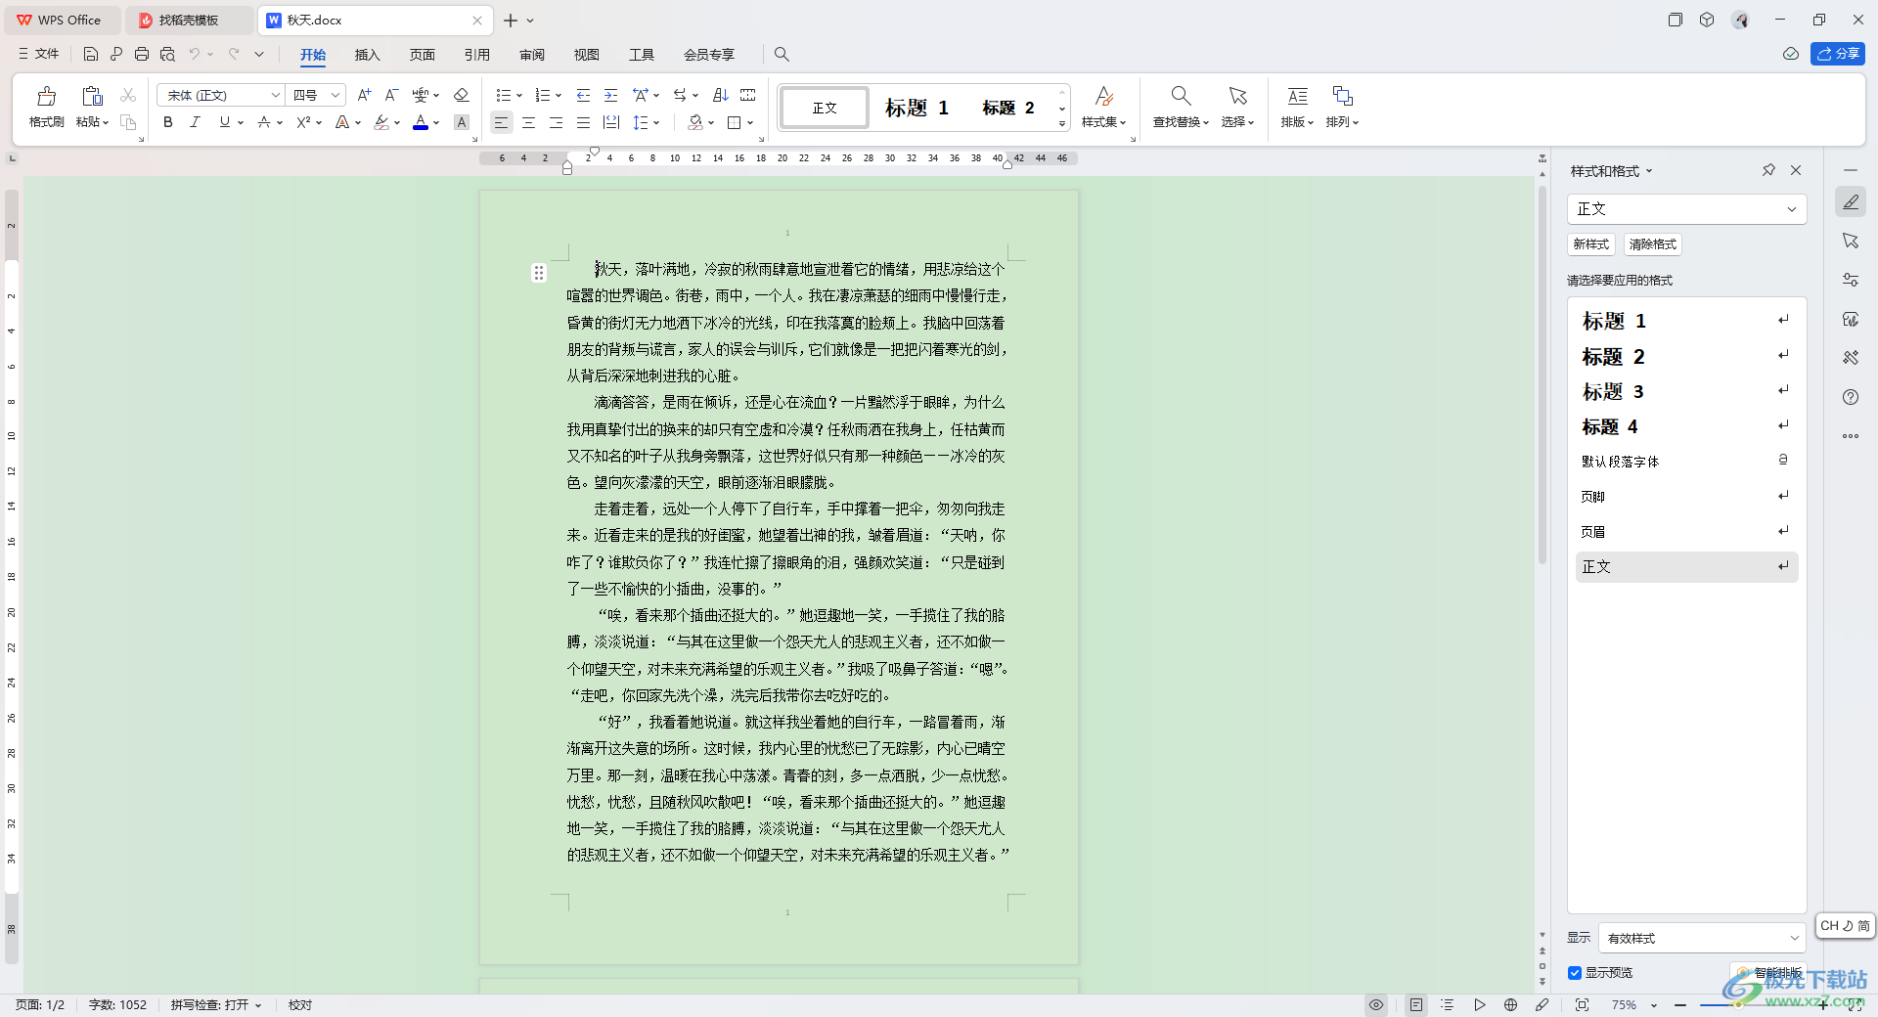Image resolution: width=1878 pixels, height=1017 pixels.
Task: Apply blue font color A
Action: click(421, 122)
